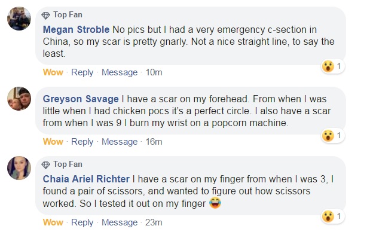Reply to Megan Stroble's comment
Viewport: 370px width, 235px height.
82,72
